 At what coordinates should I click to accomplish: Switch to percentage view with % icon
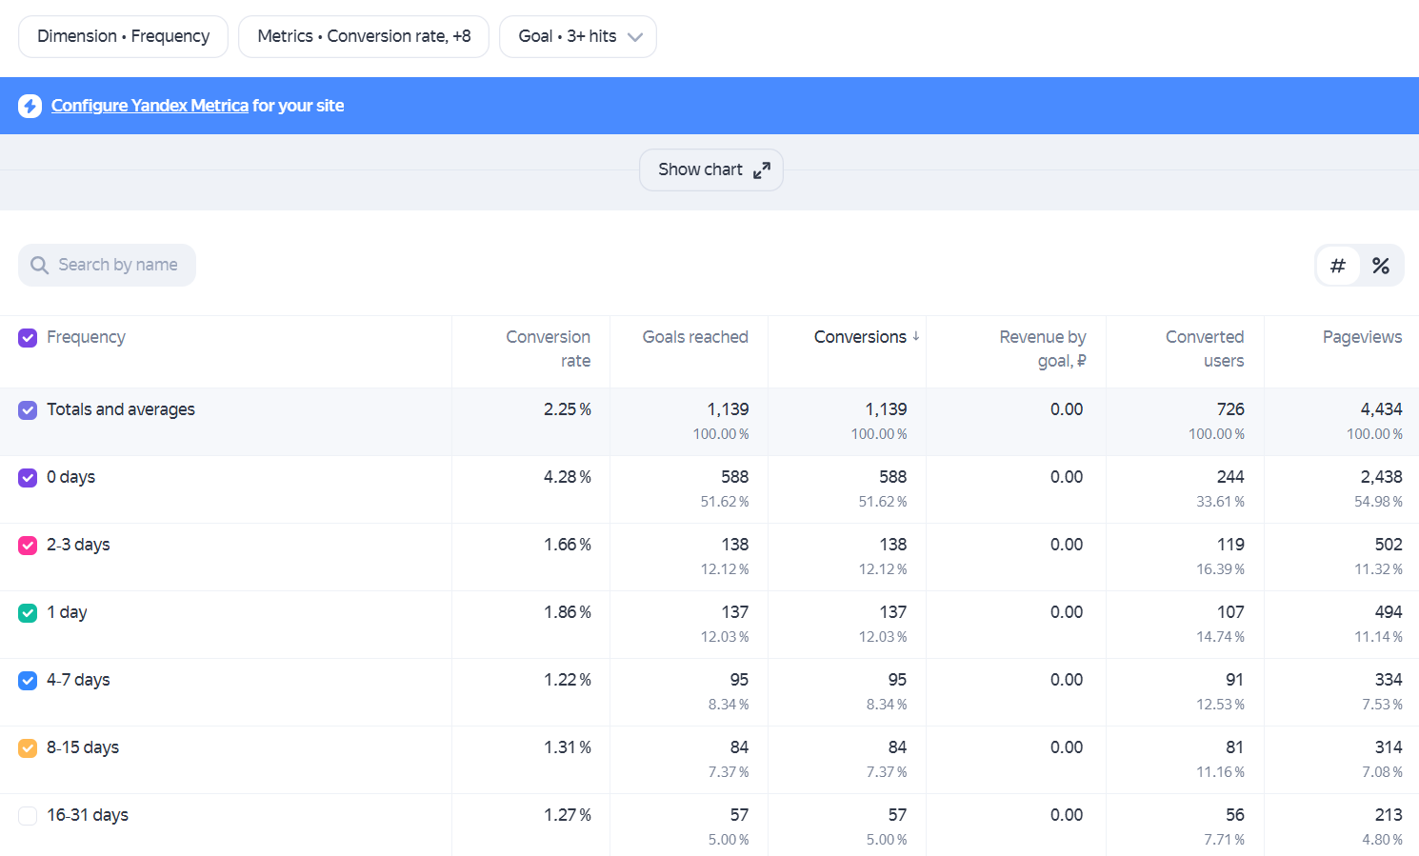tap(1381, 266)
